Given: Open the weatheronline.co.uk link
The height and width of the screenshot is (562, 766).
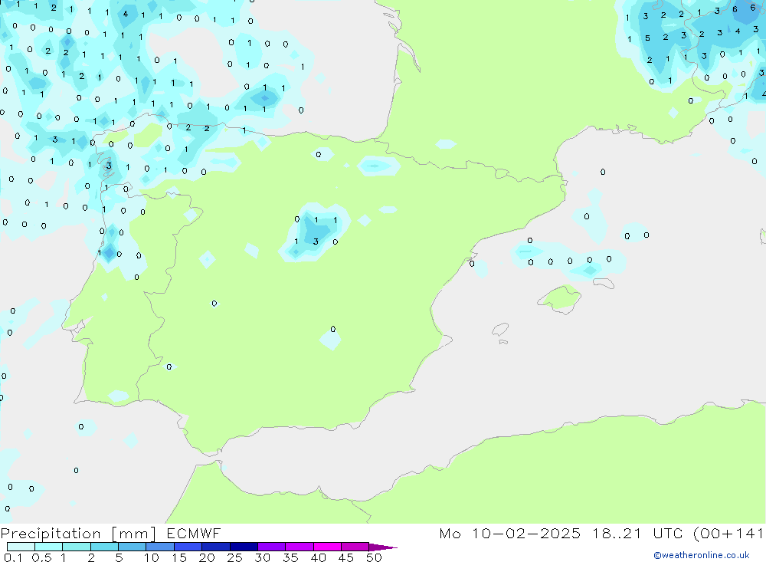Looking at the screenshot, I should (702, 555).
